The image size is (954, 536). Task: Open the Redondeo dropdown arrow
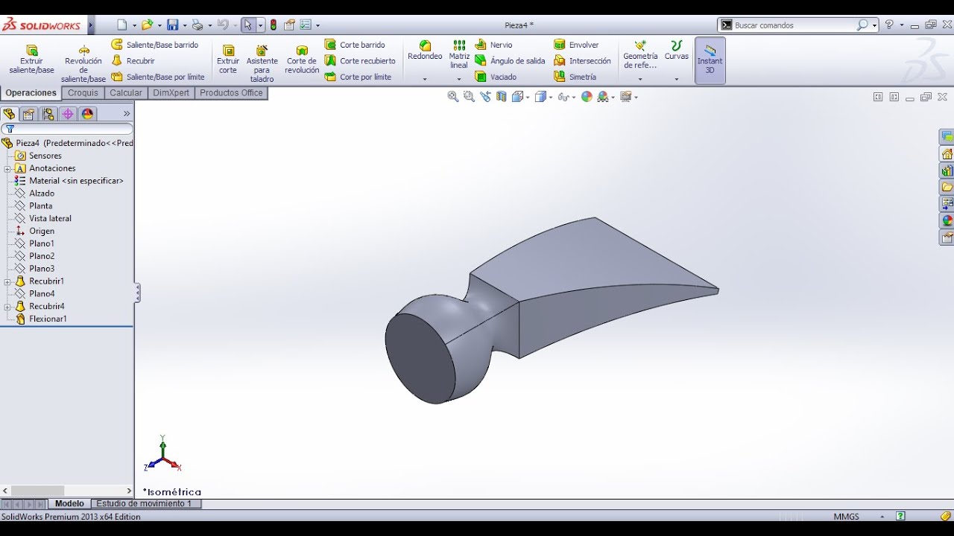[x=425, y=79]
